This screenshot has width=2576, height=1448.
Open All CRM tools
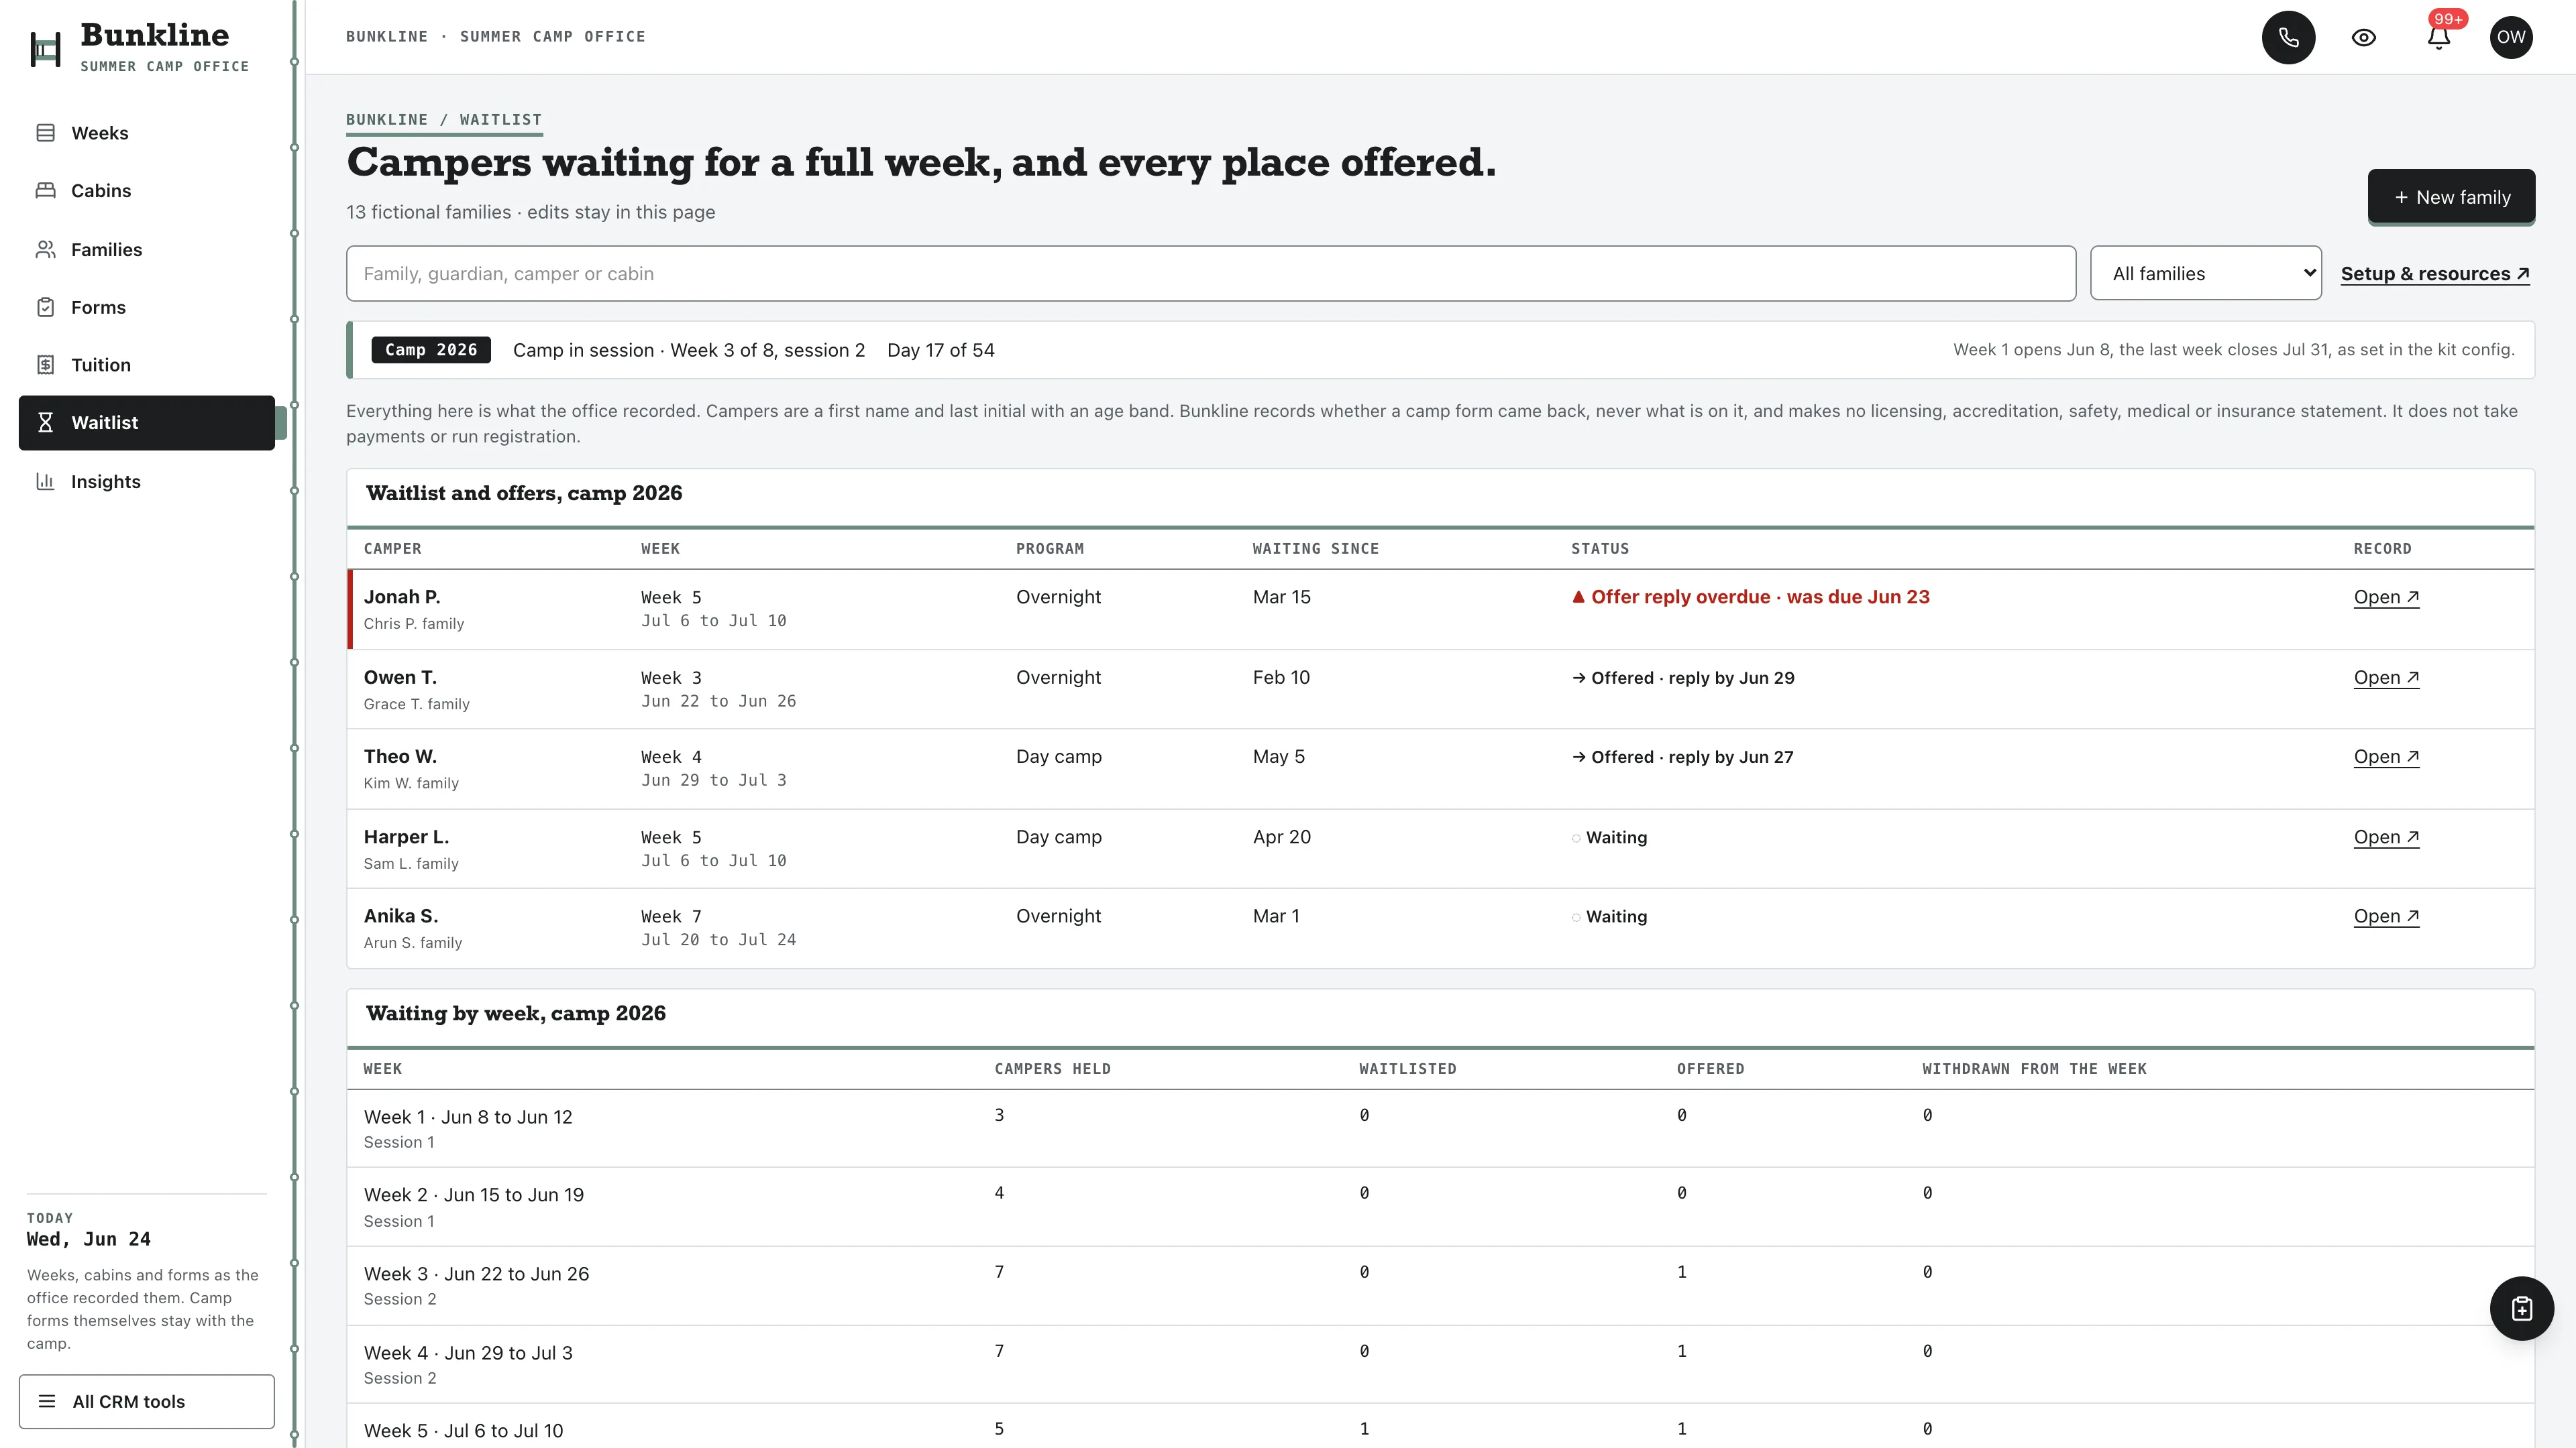coord(146,1401)
